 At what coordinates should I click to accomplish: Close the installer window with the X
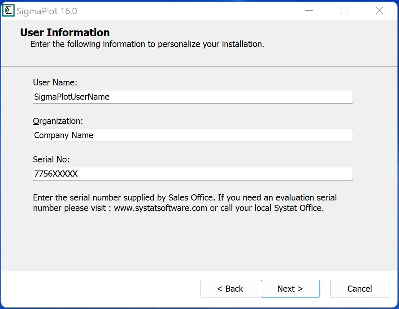[x=379, y=11]
